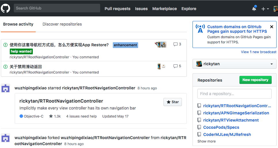
Task: Focus the Find a repository field
Action: coord(234,94)
